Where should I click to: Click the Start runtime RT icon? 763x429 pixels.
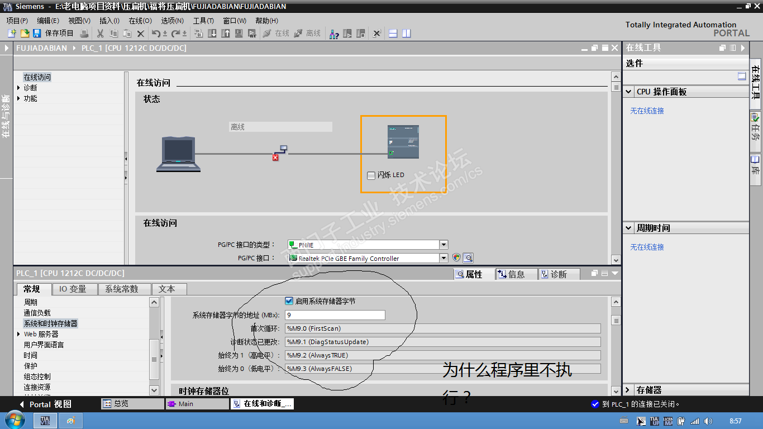(252, 34)
